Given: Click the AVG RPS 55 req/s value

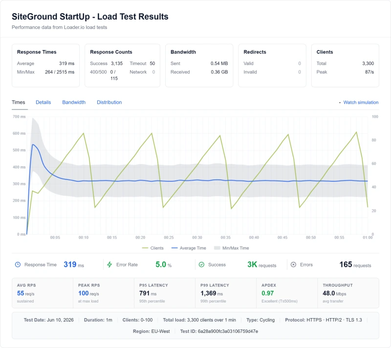Looking at the screenshot, I should 26,293.
